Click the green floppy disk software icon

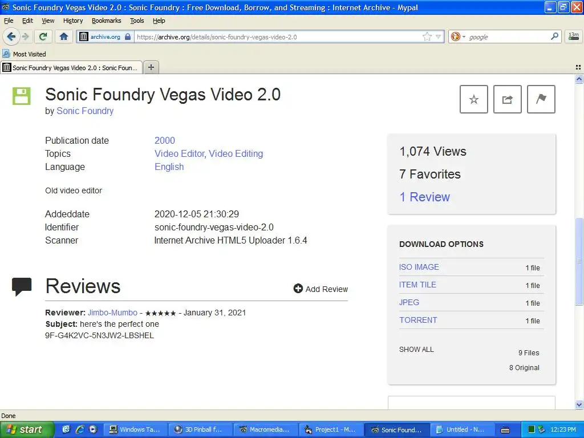(22, 96)
